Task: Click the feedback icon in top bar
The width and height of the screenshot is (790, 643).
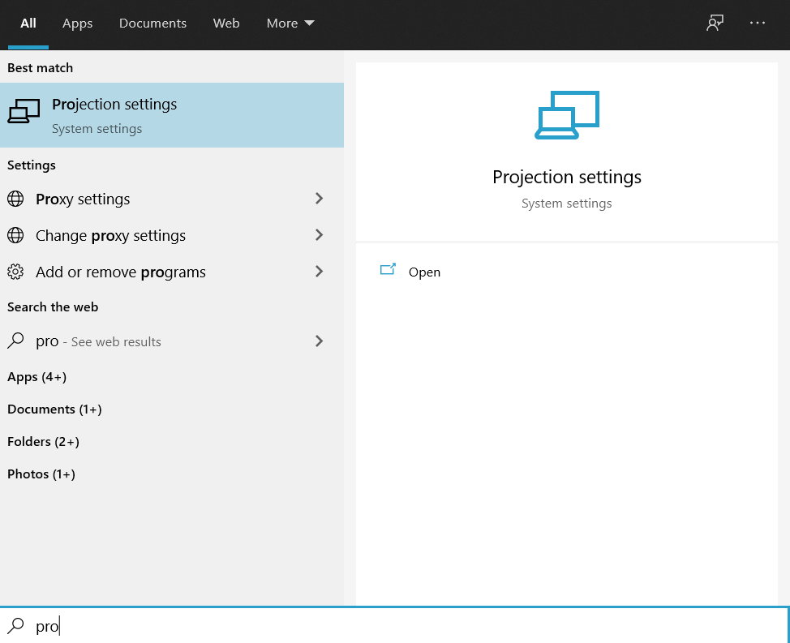Action: (714, 24)
